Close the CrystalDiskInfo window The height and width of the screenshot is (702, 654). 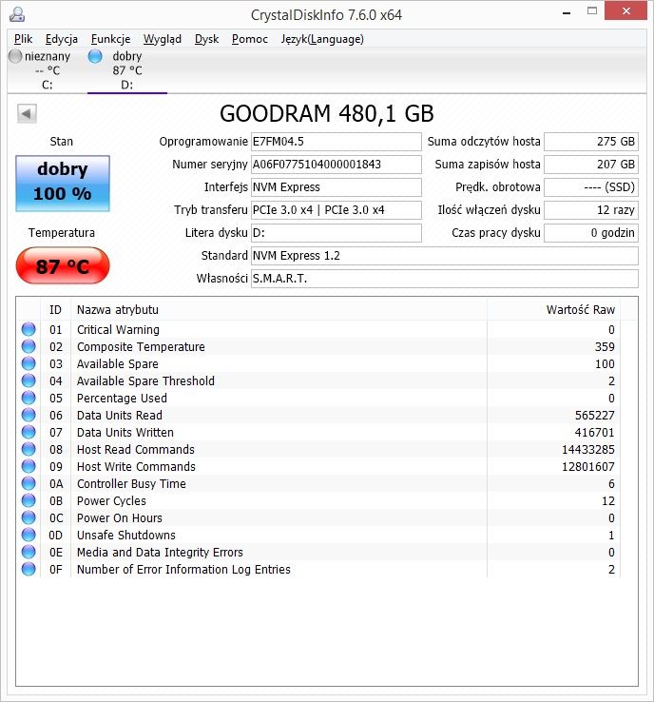coord(625,11)
